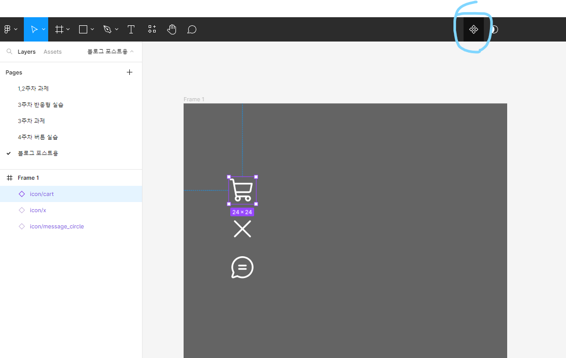Select the checked 블로그 포스트용 page
Viewport: 566px width, 358px height.
pyautogui.click(x=38, y=153)
